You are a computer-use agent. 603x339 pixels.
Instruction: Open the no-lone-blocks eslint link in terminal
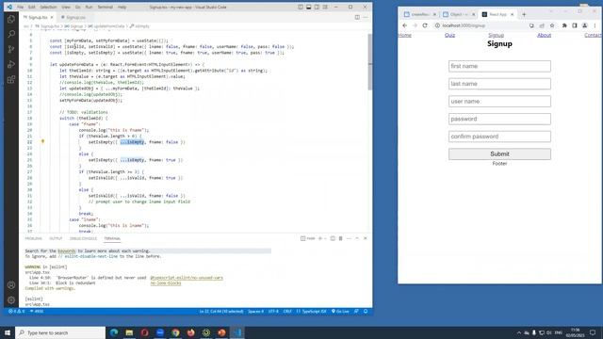click(166, 282)
